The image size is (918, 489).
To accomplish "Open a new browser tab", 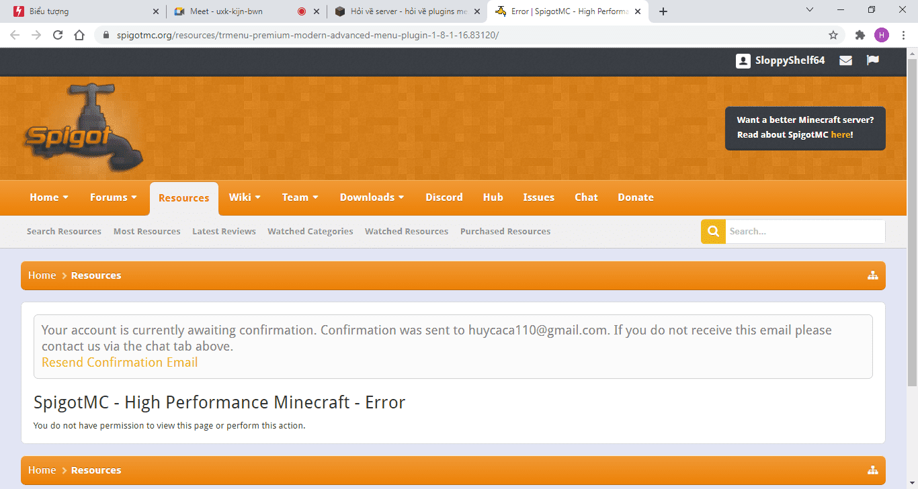I will click(663, 11).
